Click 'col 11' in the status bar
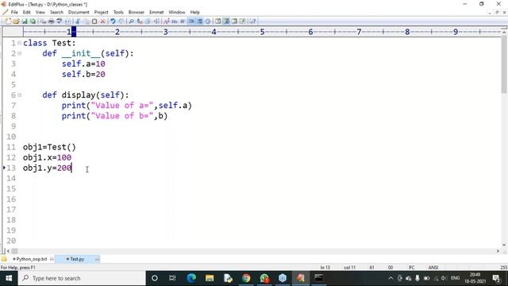Viewport: 508px width, 286px height. (x=349, y=268)
